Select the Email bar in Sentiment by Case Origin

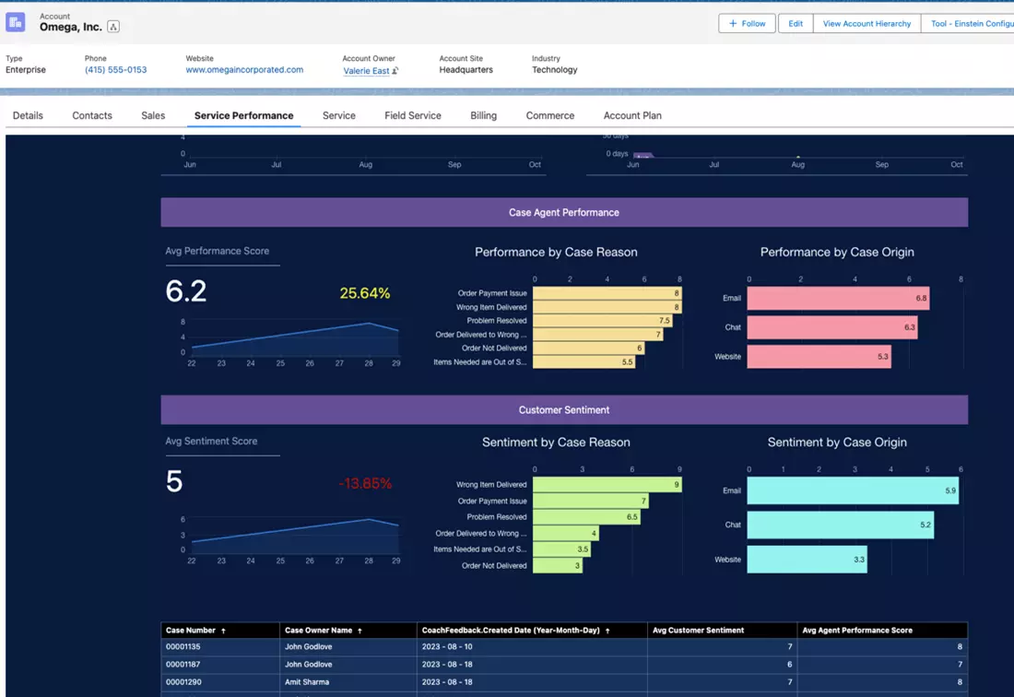pyautogui.click(x=853, y=490)
